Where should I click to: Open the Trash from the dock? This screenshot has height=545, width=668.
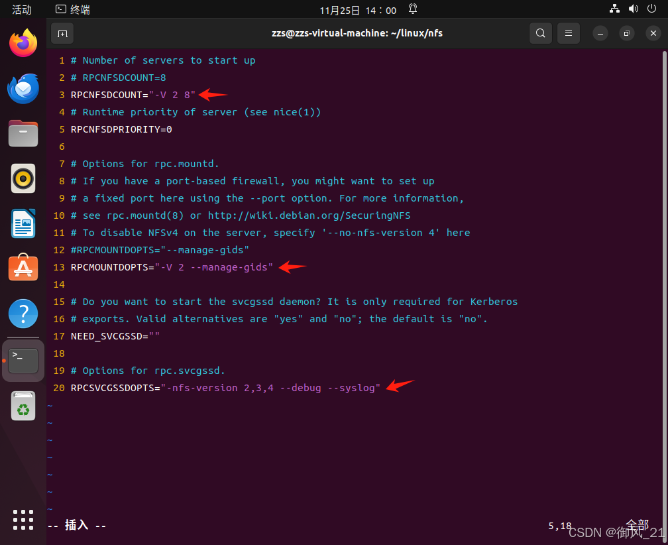point(23,406)
